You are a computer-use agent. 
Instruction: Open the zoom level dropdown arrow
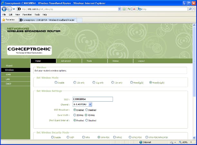[x=191, y=142]
